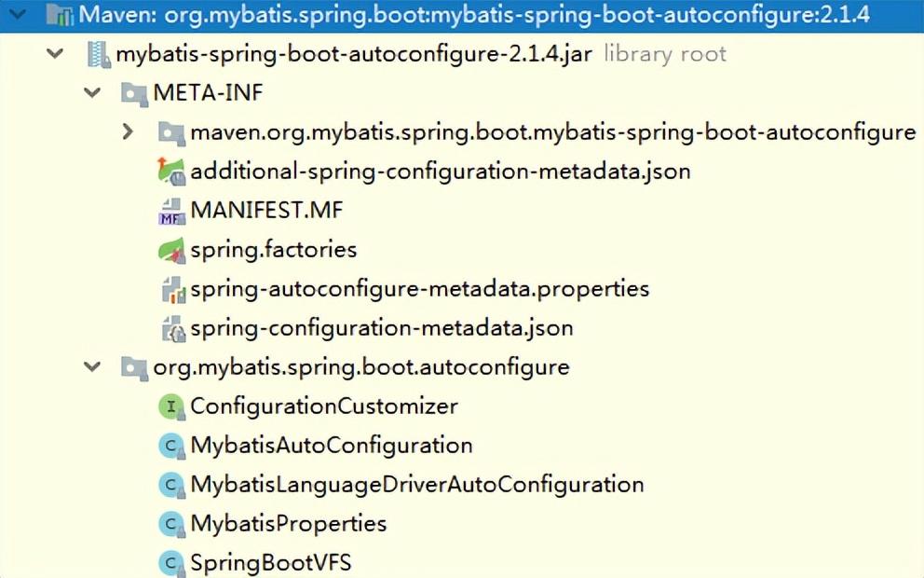The height and width of the screenshot is (578, 924).
Task: Select the MANIFEST.MF file
Action: coord(266,210)
